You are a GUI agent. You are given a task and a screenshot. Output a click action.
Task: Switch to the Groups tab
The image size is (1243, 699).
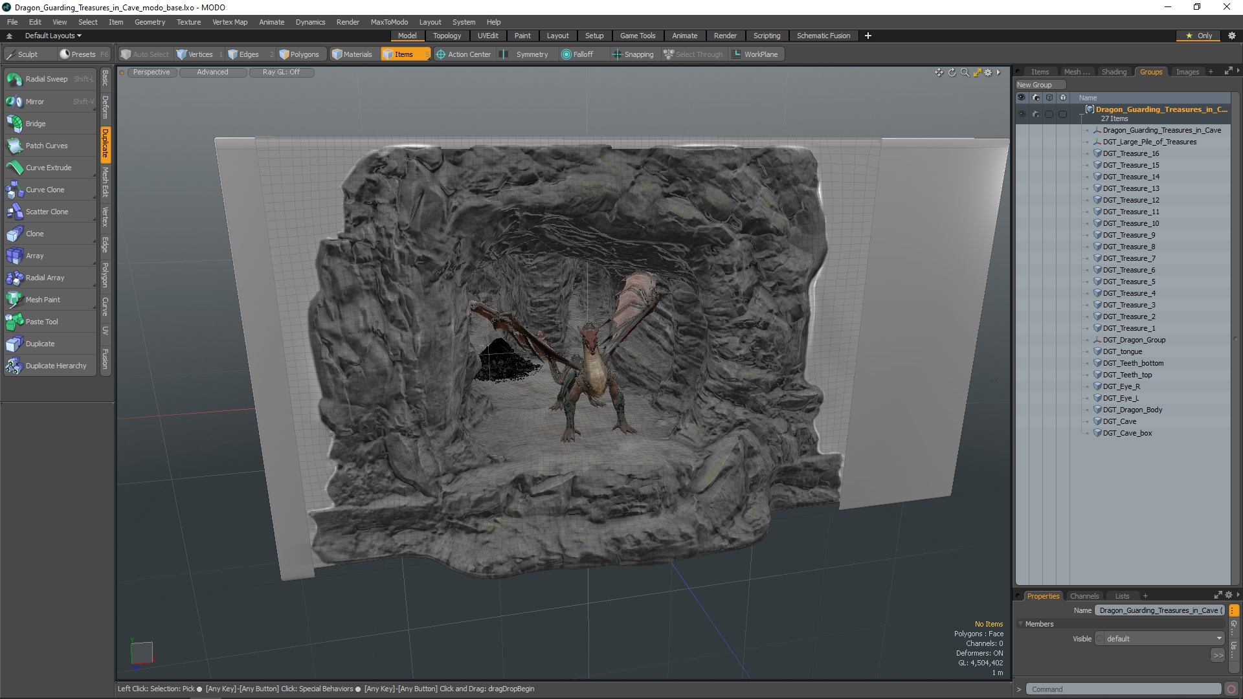pyautogui.click(x=1151, y=71)
